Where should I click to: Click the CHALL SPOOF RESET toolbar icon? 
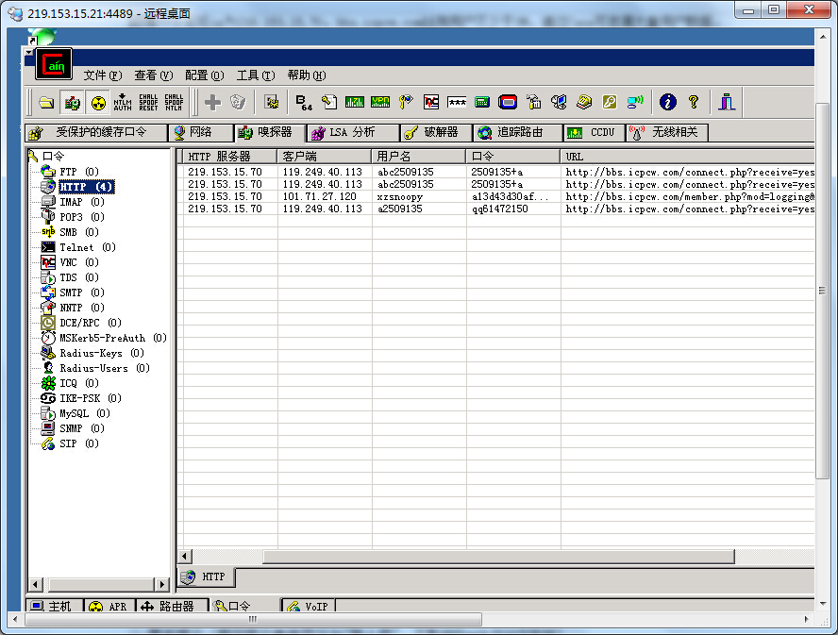pyautogui.click(x=148, y=102)
